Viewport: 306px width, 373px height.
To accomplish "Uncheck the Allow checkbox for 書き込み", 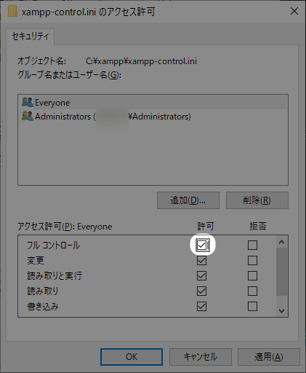I will [x=201, y=306].
